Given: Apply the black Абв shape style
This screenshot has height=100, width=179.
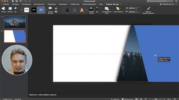Looking at the screenshot, I should pos(34,10).
